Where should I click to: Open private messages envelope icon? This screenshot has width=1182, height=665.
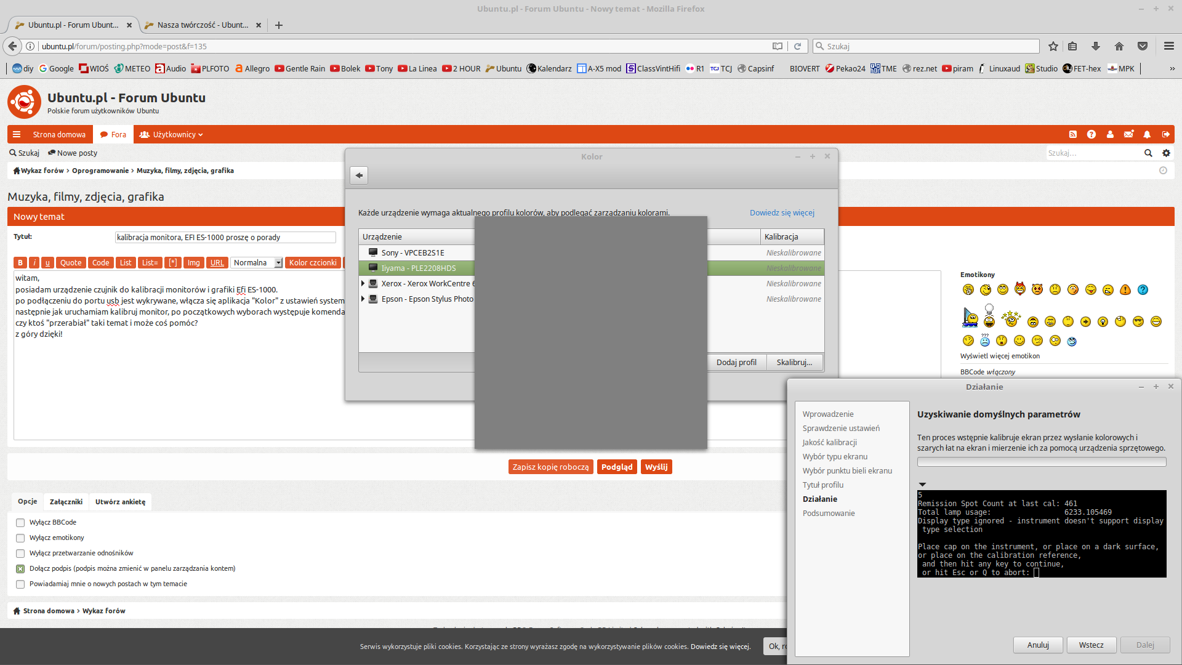(1128, 134)
